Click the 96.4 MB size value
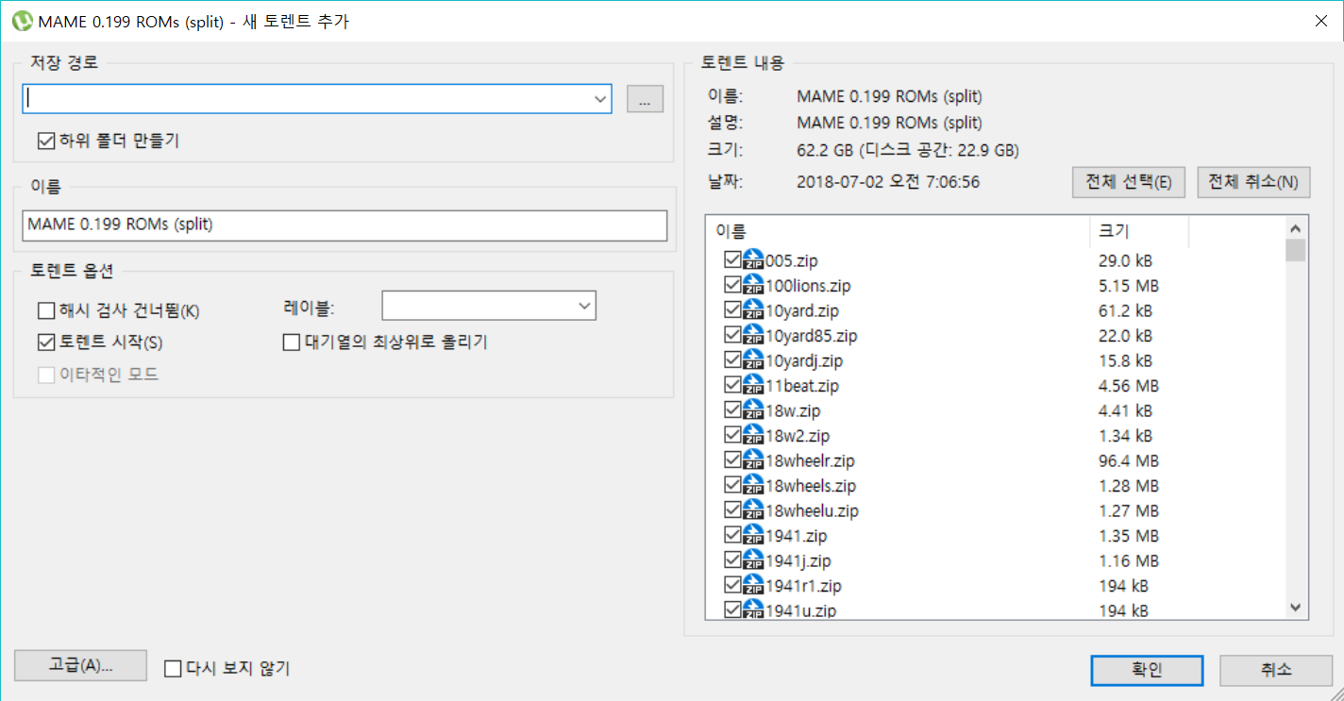The image size is (1344, 701). coord(1129,461)
